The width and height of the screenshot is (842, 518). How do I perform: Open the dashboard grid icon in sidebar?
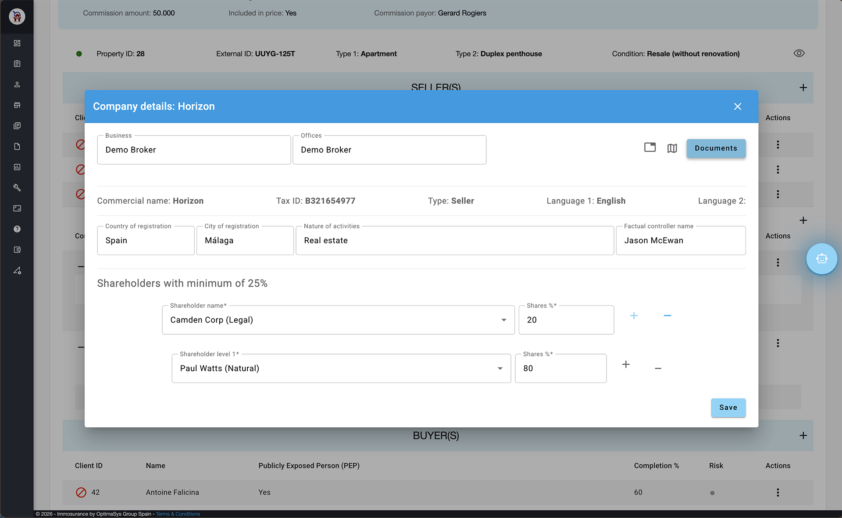(x=17, y=43)
